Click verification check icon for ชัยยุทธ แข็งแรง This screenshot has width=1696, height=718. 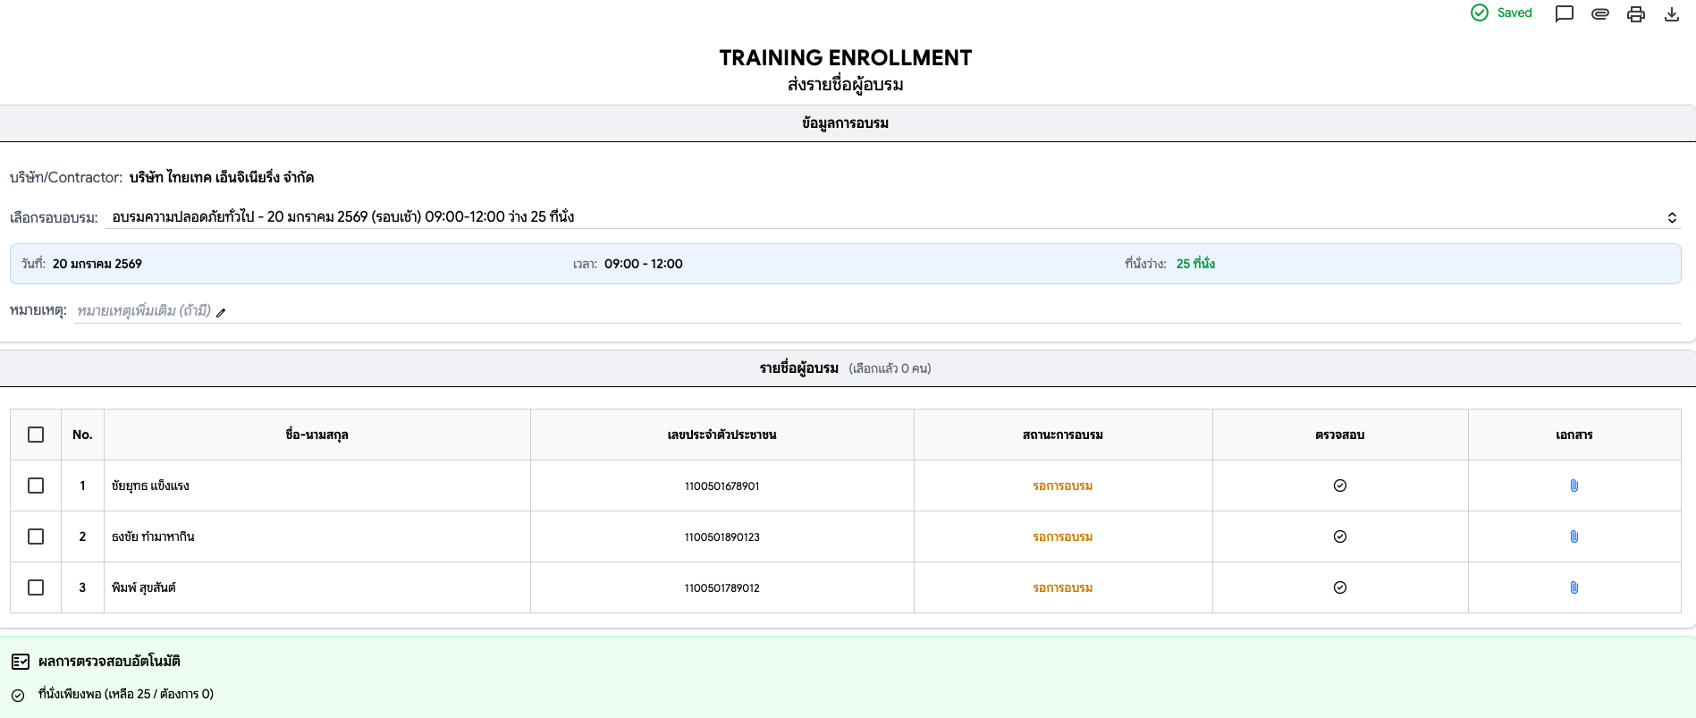(1339, 486)
